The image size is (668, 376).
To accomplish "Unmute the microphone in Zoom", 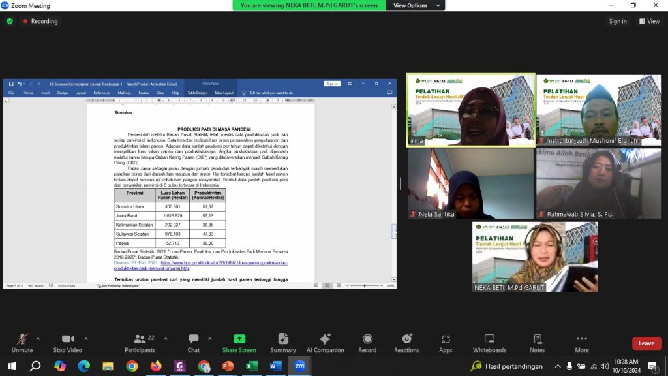I will [x=22, y=341].
